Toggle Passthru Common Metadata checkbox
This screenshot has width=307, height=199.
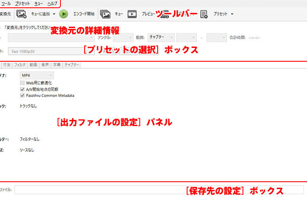22,95
